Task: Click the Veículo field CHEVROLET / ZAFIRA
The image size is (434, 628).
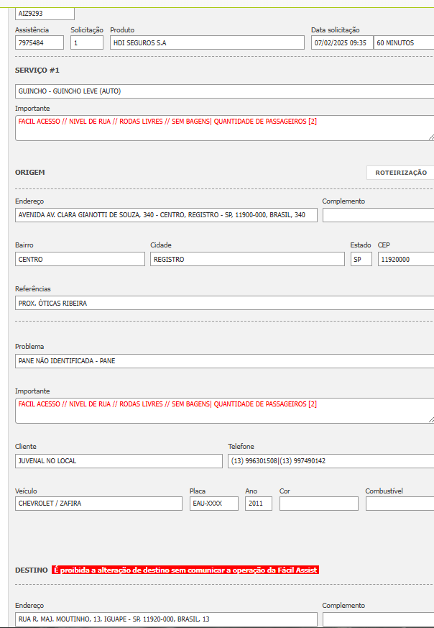Action: click(98, 504)
